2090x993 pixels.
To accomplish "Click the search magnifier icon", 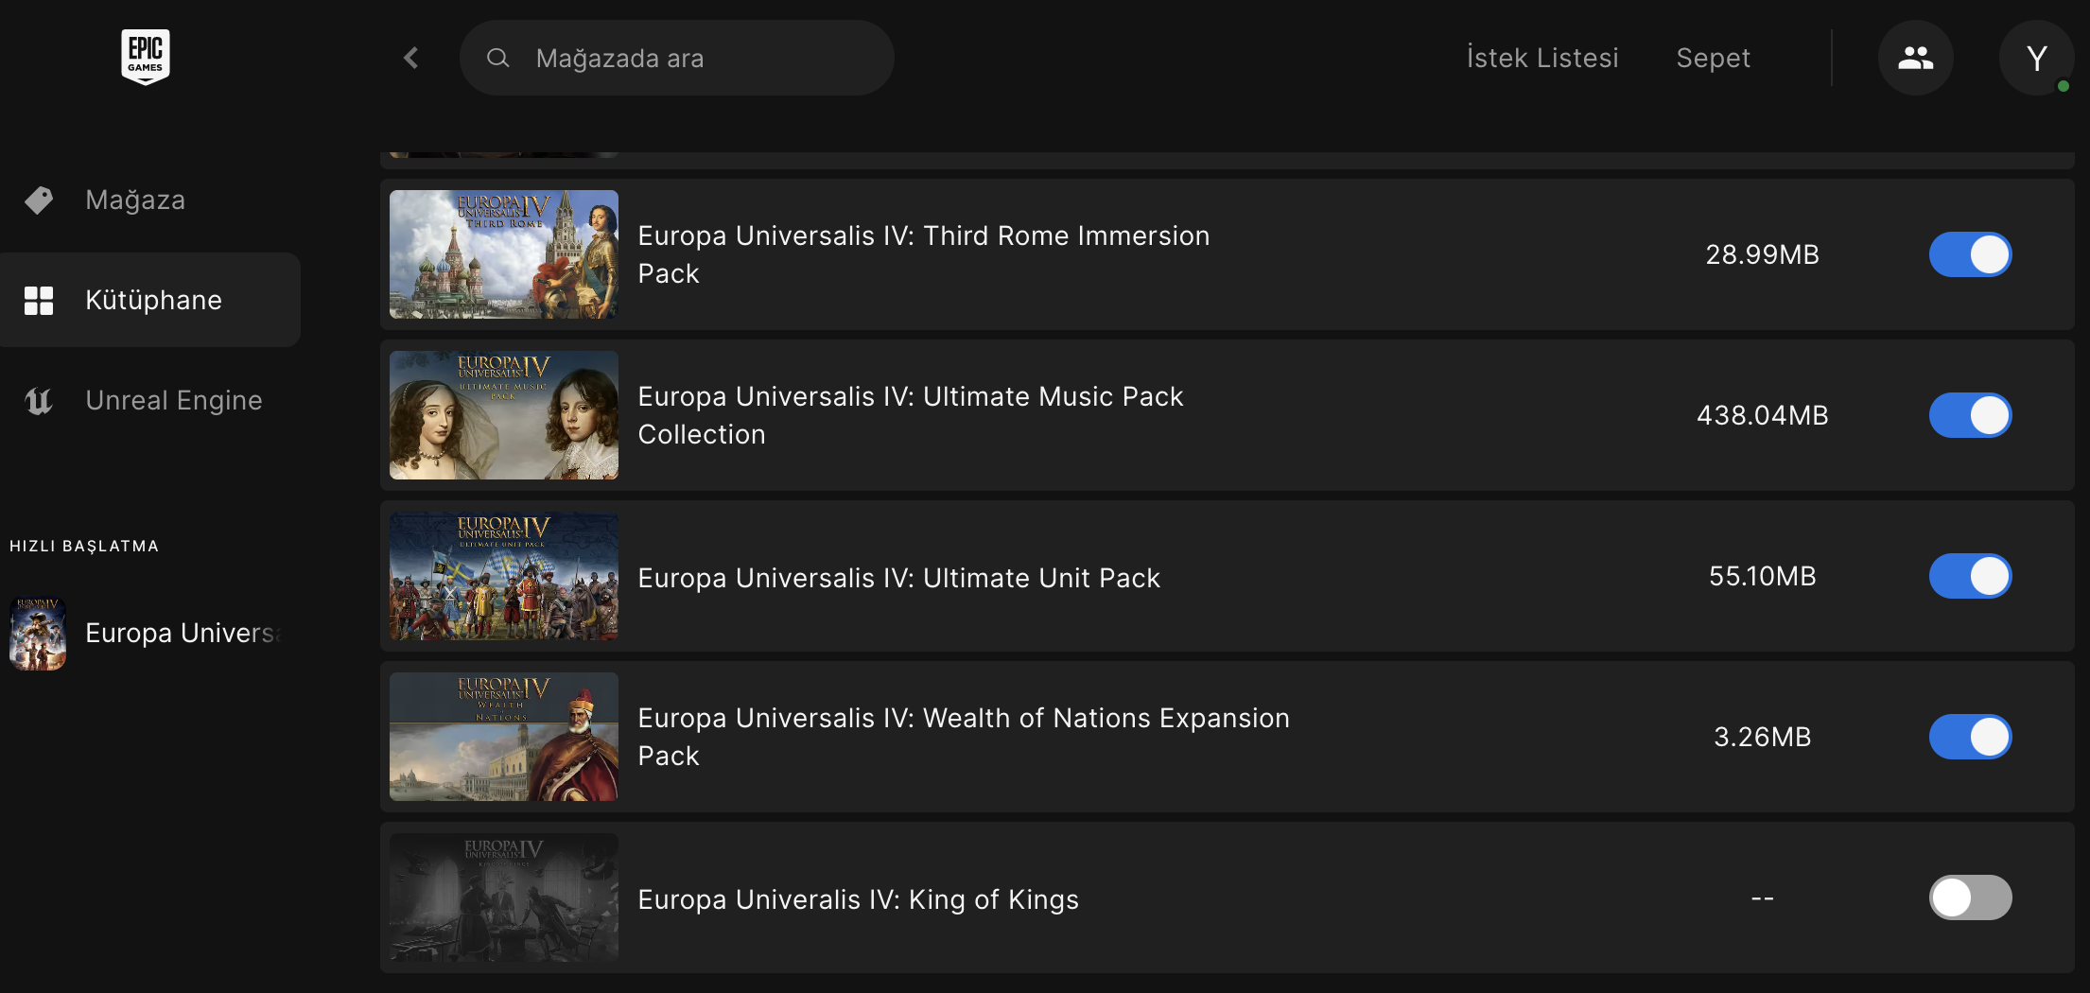I will 497,58.
